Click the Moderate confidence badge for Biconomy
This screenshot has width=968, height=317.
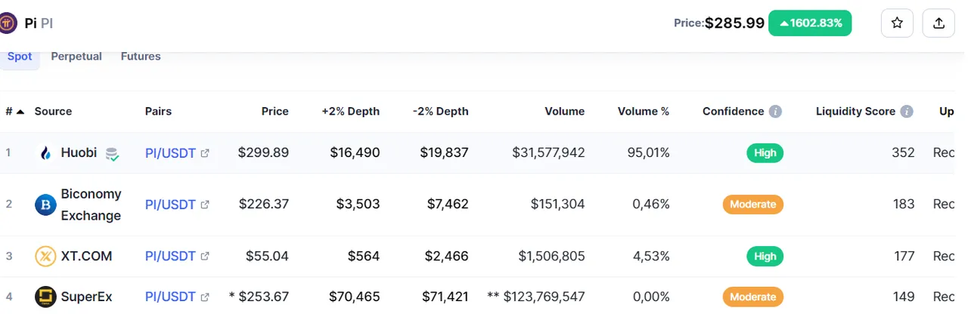[x=753, y=205]
